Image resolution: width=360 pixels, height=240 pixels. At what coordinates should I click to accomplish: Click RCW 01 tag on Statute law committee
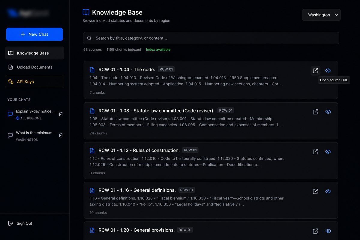pyautogui.click(x=226, y=110)
